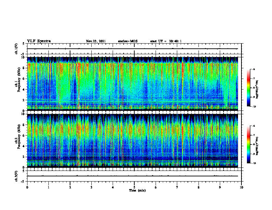Click the date text "Nov.23, 2021"
The width and height of the screenshot is (272, 210).
(x=96, y=41)
